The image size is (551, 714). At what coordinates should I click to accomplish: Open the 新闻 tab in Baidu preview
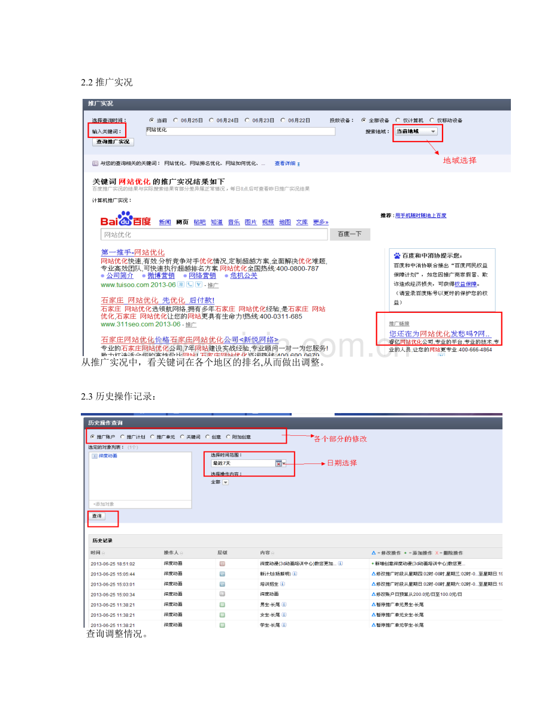click(x=165, y=222)
